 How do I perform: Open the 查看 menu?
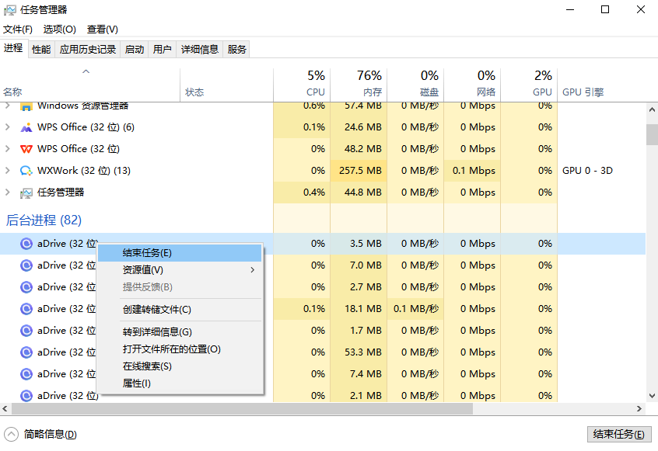pos(101,29)
